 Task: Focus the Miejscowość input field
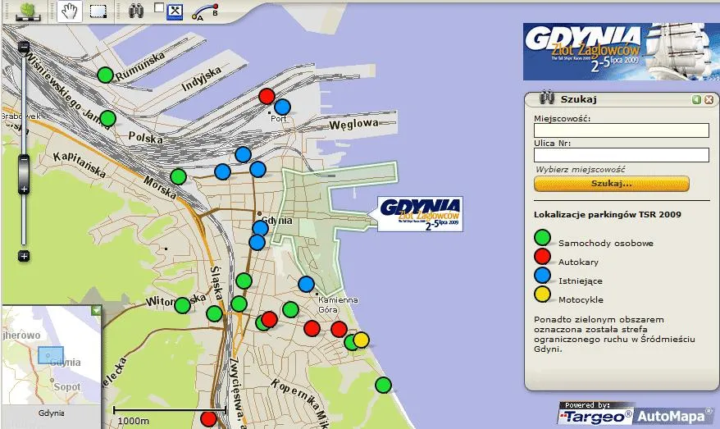click(x=621, y=130)
